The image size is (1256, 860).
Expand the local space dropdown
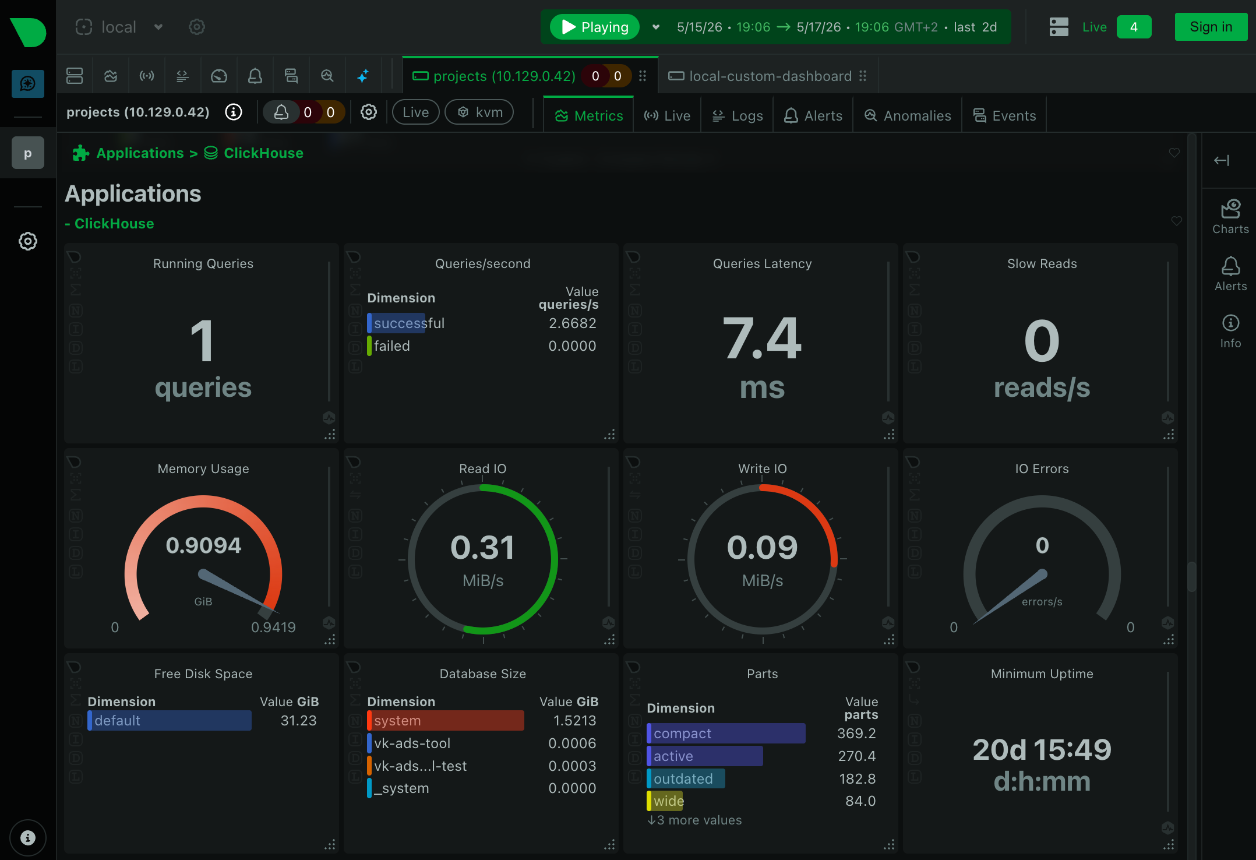pos(158,27)
